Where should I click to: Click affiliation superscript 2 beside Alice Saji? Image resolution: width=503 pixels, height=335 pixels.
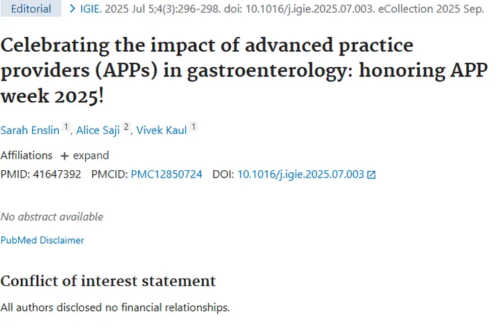(x=126, y=127)
